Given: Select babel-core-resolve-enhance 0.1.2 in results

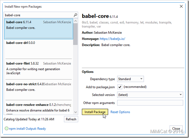Looking at the screenshot, I should coord(39,108).
